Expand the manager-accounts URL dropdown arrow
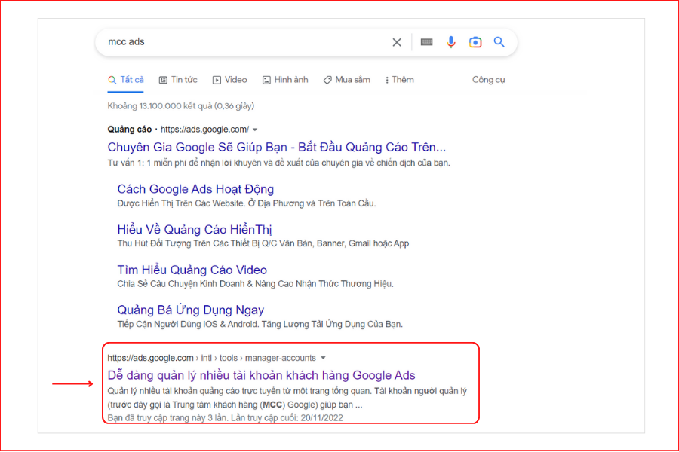Image resolution: width=679 pixels, height=452 pixels. 323,358
